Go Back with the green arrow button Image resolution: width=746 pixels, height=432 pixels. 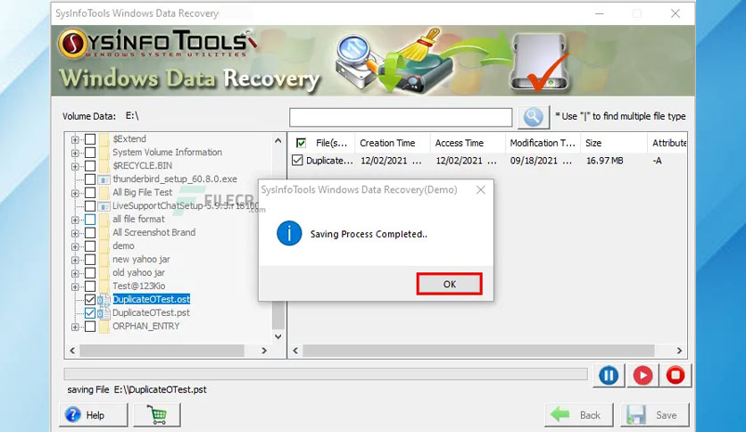coord(579,415)
